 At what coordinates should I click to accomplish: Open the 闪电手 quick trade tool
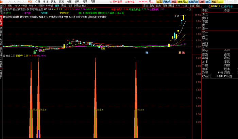166,2
